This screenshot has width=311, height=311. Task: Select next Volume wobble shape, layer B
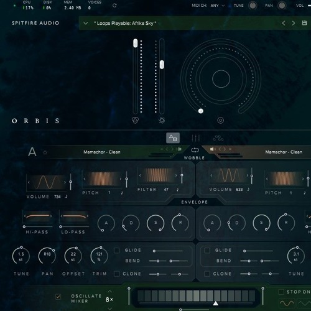coord(248,175)
